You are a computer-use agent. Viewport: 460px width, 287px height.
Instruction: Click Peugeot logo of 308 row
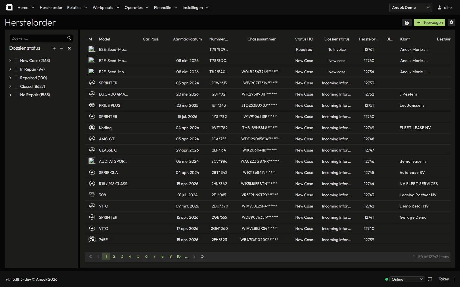click(92, 195)
